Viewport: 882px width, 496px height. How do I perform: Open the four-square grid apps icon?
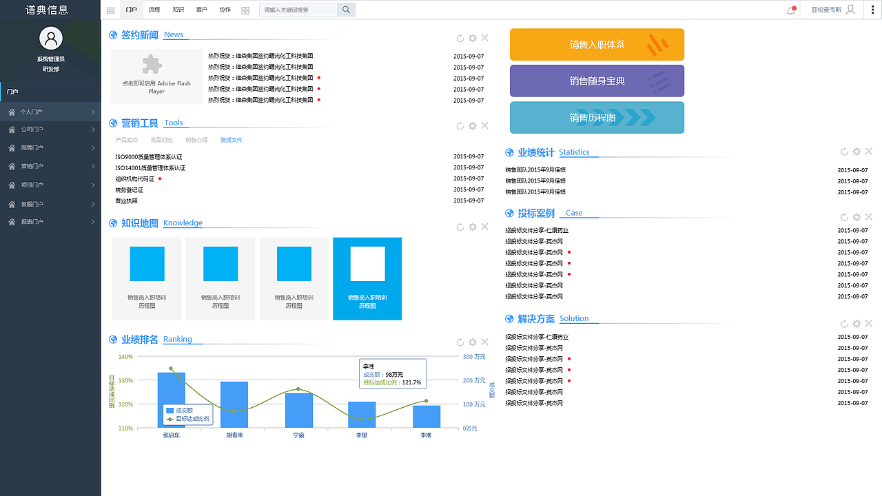coord(245,10)
